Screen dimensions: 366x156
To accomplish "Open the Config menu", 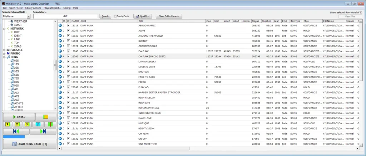I will (x=67, y=8).
